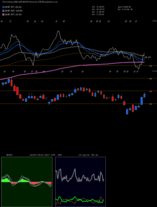157x207 pixels.
Task: Click the chart title mentioning CIB MunafaSutra.com
Action: pos(30,2)
